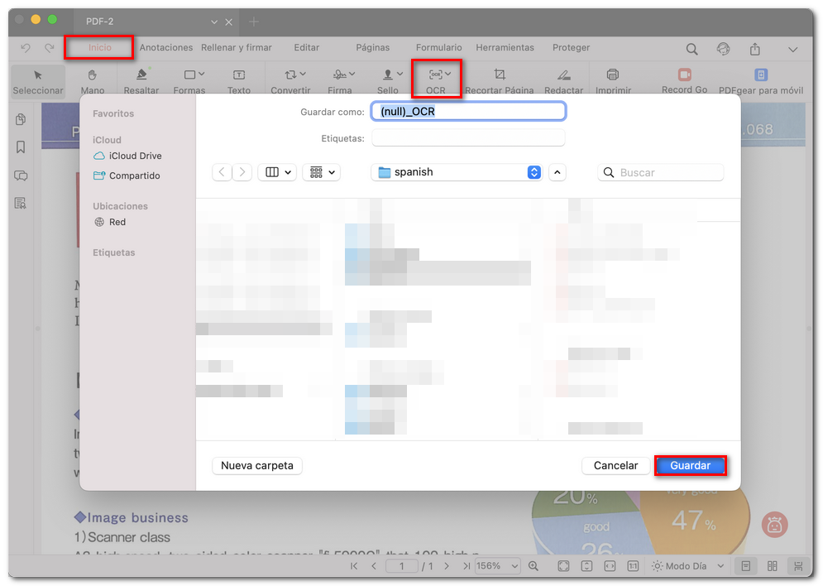Image resolution: width=823 pixels, height=586 pixels.
Task: Click the Guardar button
Action: (x=691, y=465)
